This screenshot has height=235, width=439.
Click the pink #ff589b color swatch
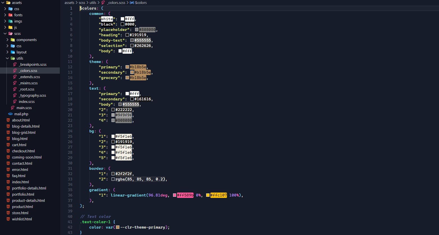coord(174,195)
